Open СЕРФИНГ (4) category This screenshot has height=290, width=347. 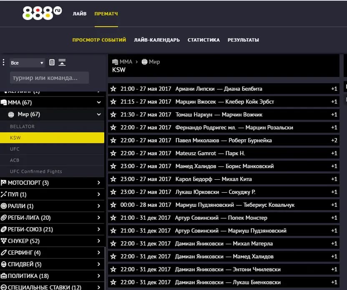tap(52, 253)
